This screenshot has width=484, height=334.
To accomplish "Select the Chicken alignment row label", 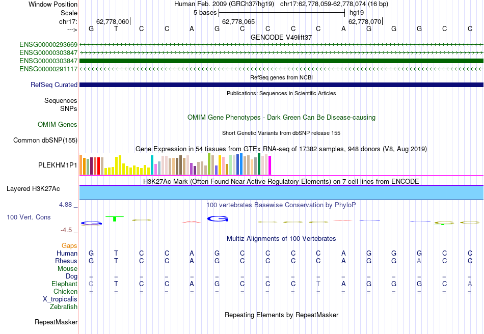I will pos(65,291).
